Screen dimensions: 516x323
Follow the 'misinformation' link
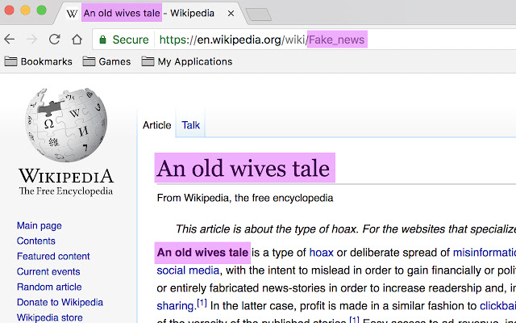(485, 253)
